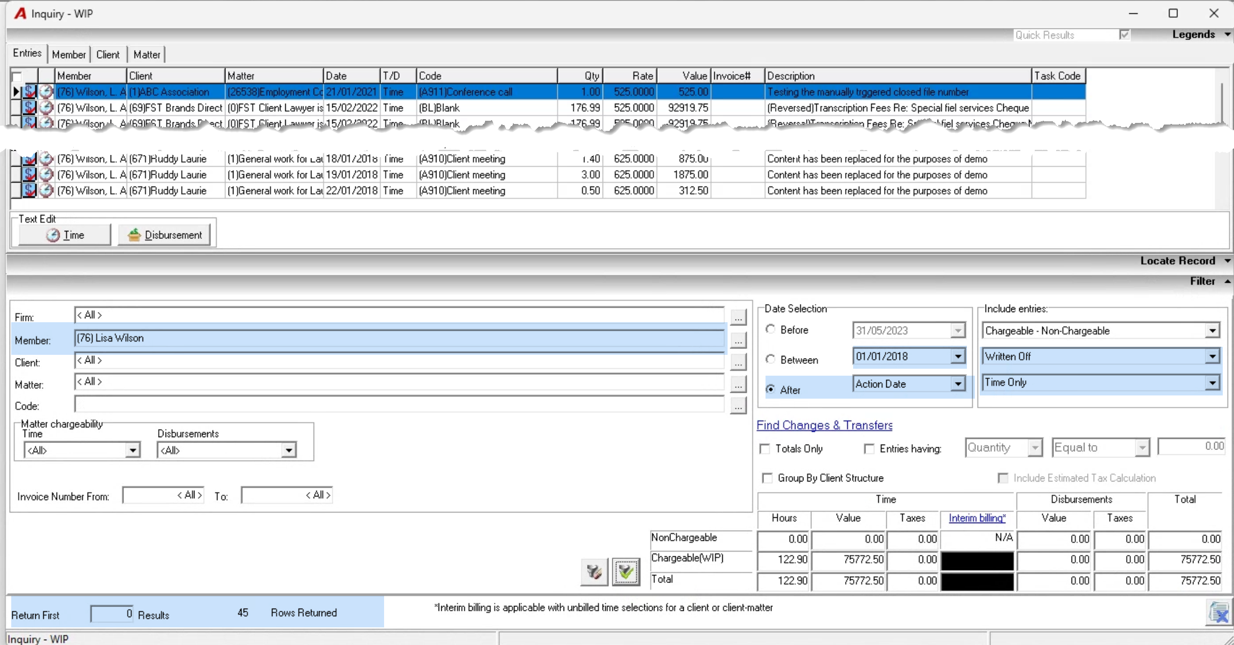The height and width of the screenshot is (645, 1234).
Task: Open the Chargeable - Non-Chargeable dropdown
Action: click(x=1213, y=331)
